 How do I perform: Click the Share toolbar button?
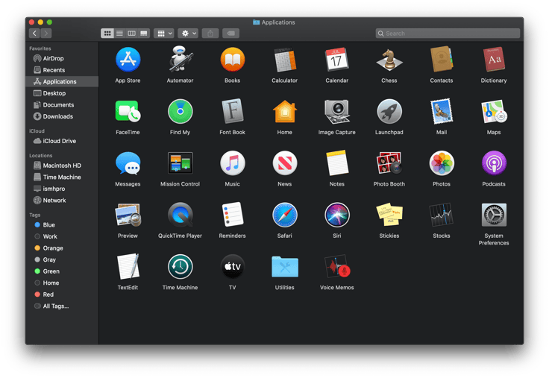(210, 34)
